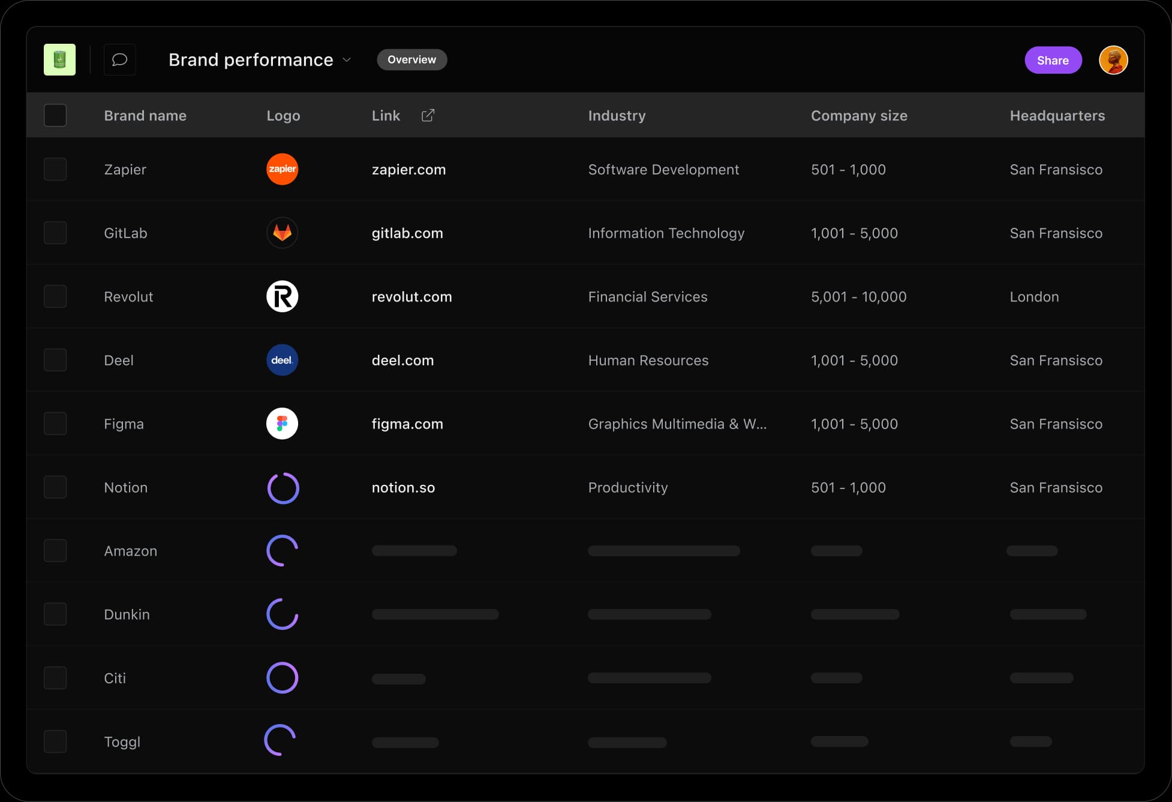Sort by the Industry column header

point(617,116)
